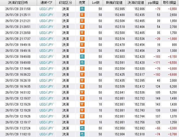Click the sell badge in the 11:02:13 row
This screenshot has height=137, width=179.
point(82,134)
